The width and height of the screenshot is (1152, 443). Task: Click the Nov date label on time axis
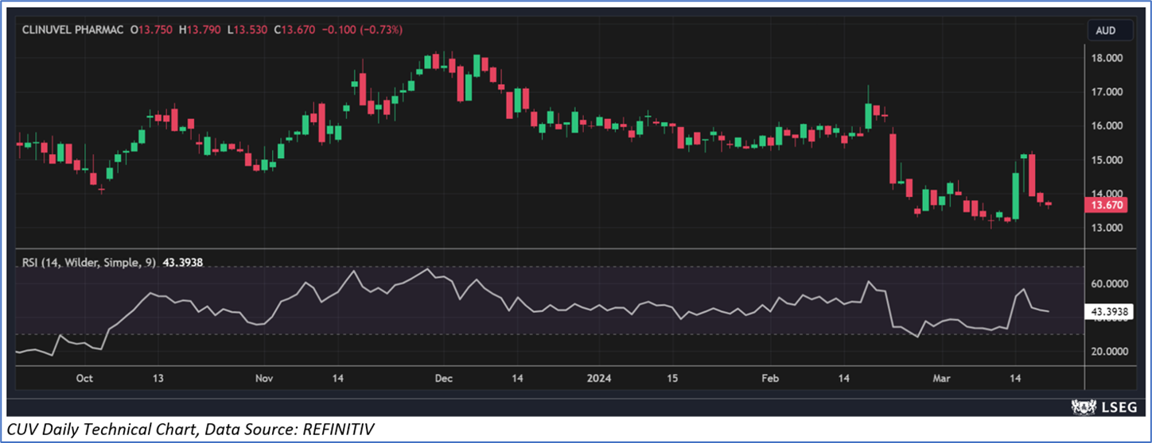(x=264, y=379)
